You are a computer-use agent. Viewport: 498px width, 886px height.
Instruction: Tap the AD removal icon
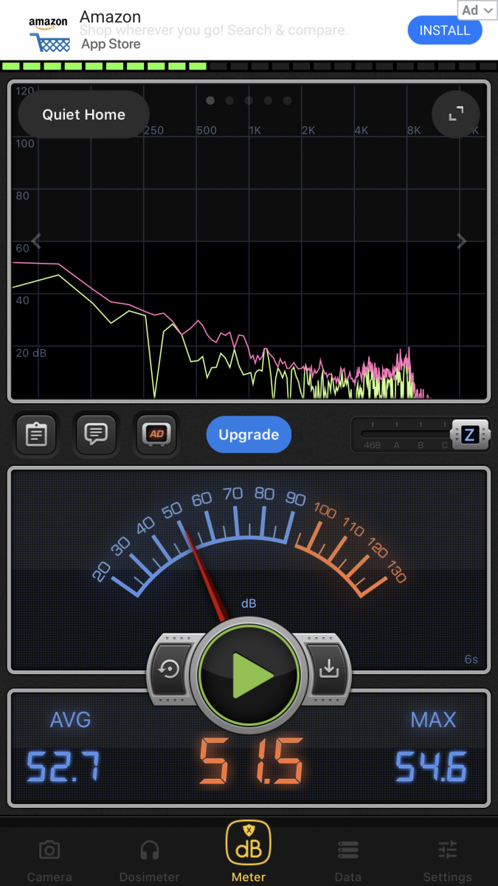[x=156, y=434]
